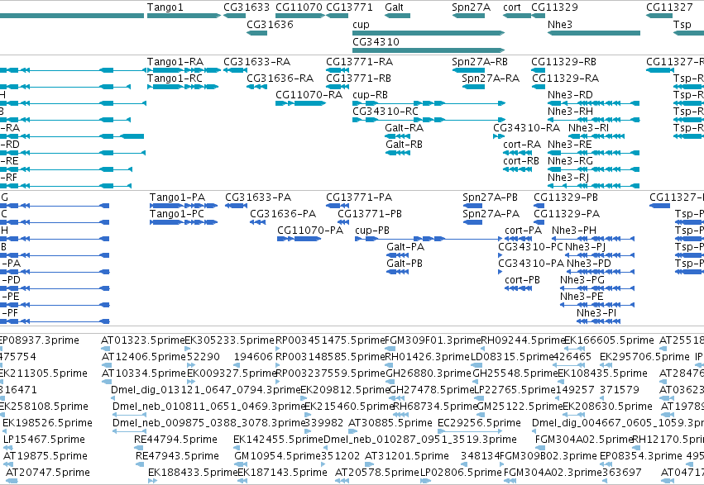Select the CG34310-PC protein feature
The image size is (704, 485).
coord(500,255)
